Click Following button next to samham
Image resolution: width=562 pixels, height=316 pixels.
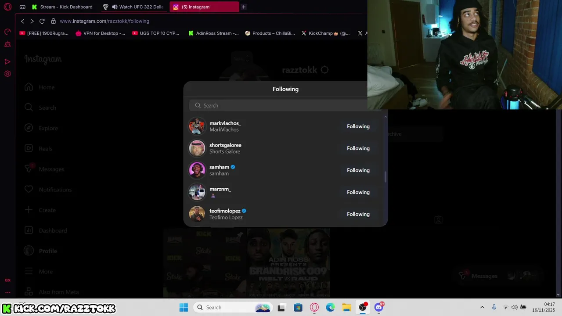point(358,170)
